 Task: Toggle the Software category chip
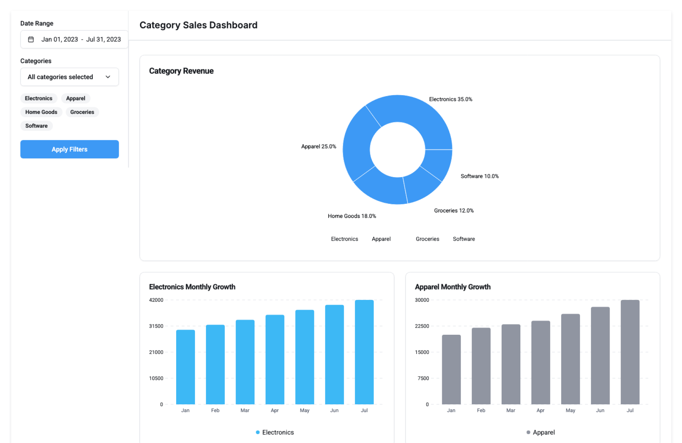pyautogui.click(x=36, y=126)
